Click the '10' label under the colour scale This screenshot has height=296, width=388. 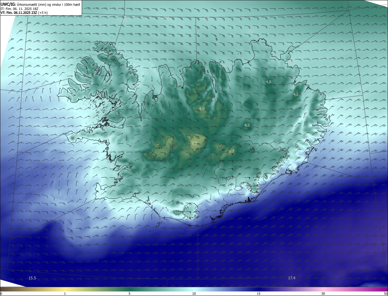(x=194, y=294)
